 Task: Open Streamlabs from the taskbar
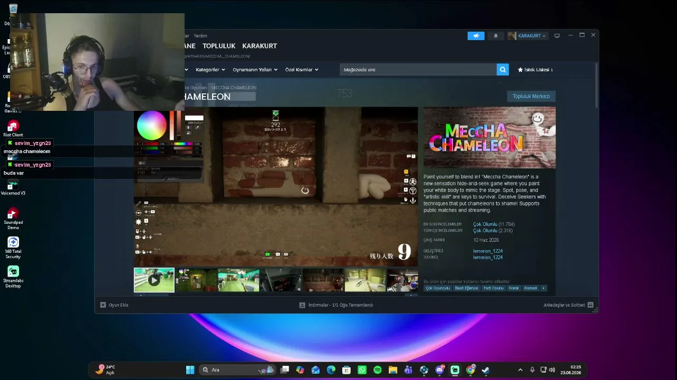455,370
